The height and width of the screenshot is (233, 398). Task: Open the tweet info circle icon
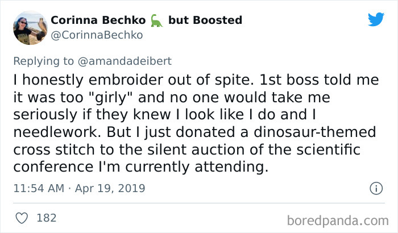tap(375, 188)
